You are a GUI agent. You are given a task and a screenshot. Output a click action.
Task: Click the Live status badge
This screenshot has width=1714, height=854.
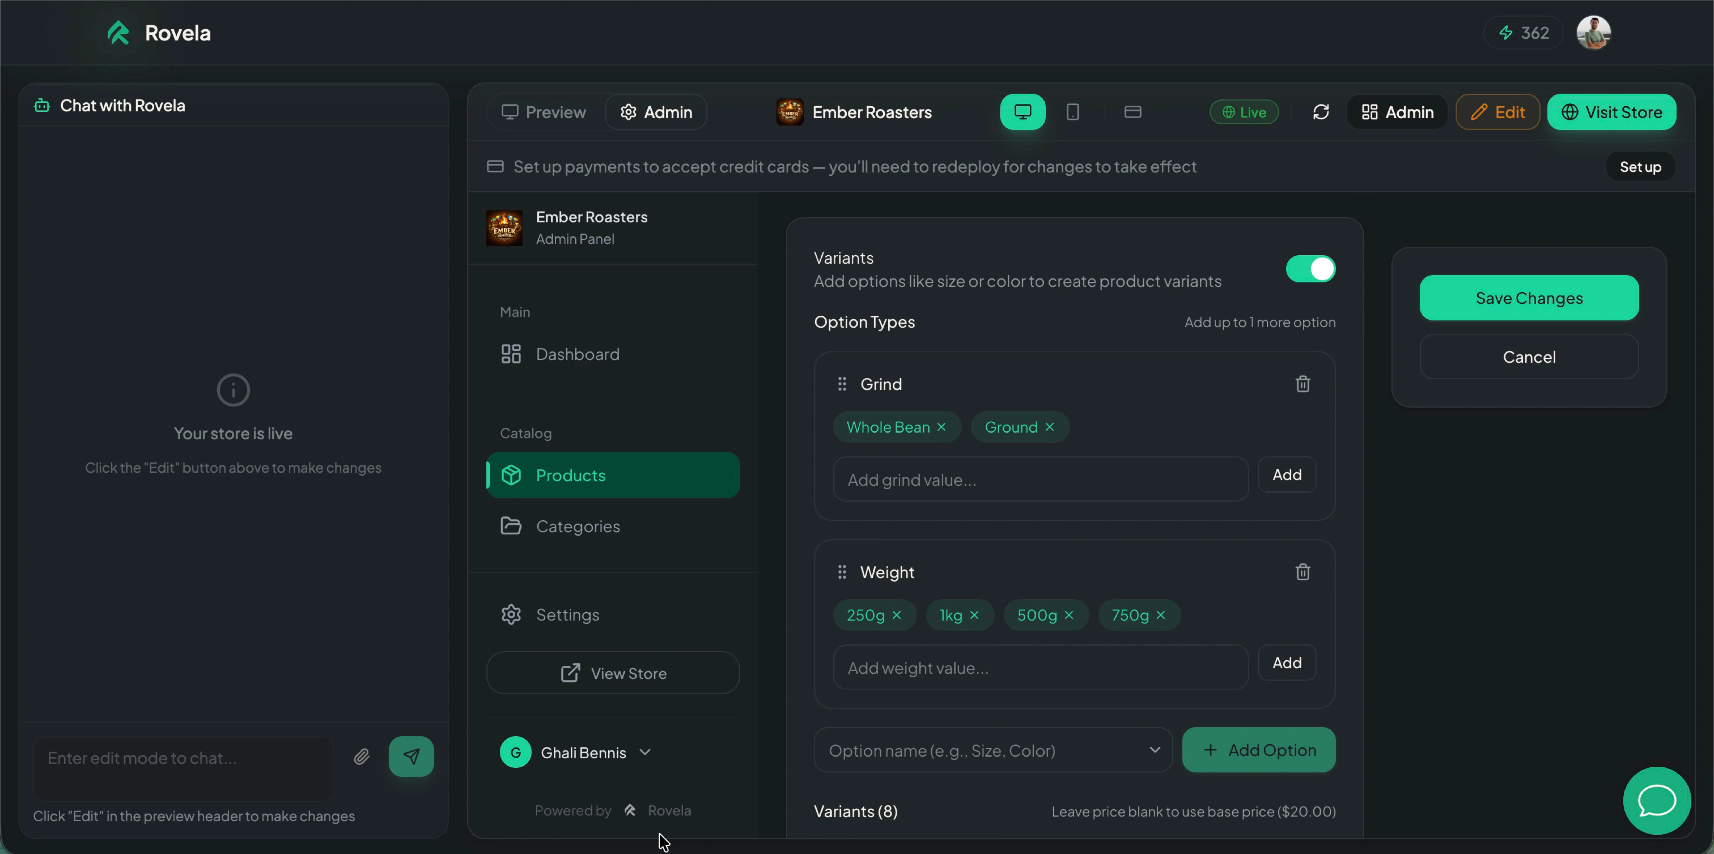[1244, 112]
